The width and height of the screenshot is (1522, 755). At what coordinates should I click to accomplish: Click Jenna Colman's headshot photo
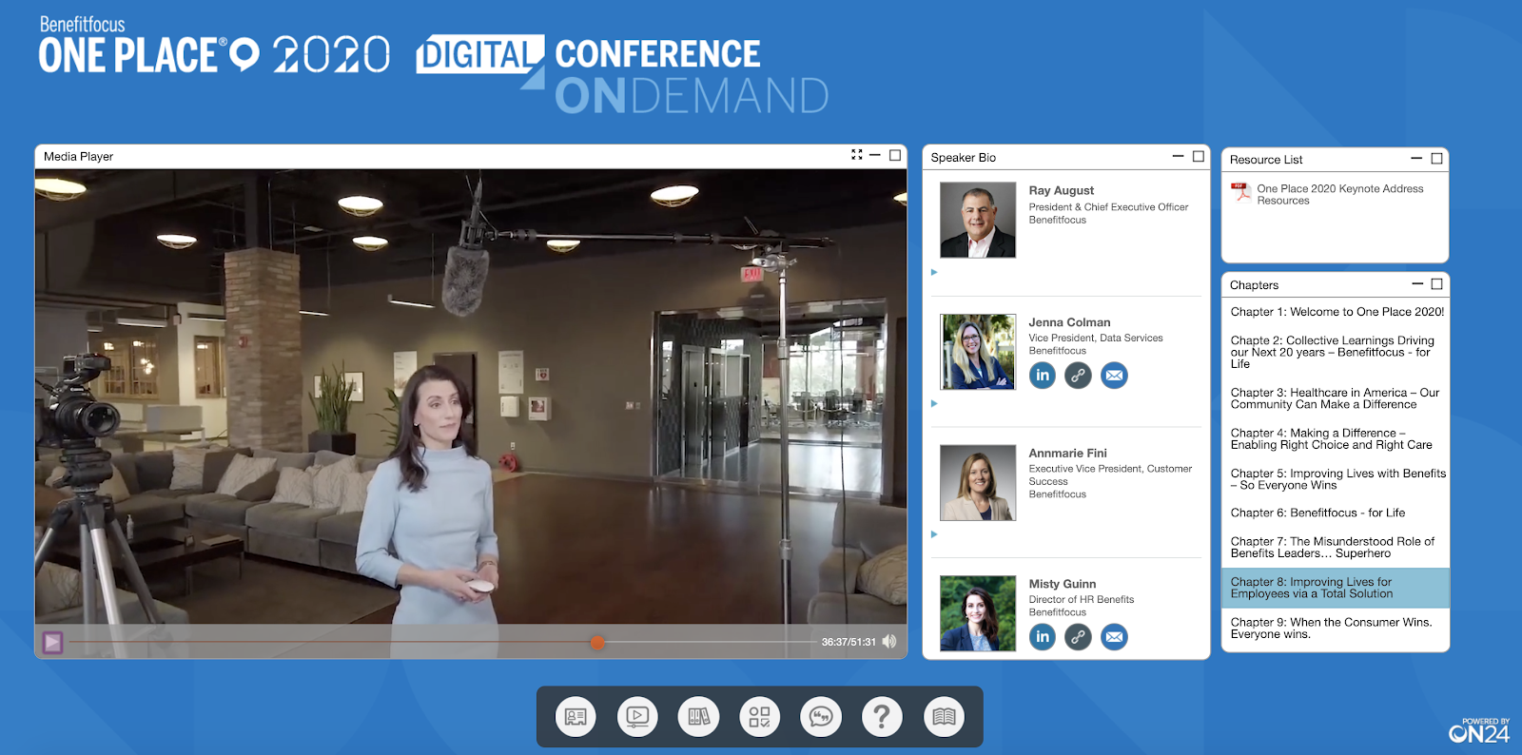tap(978, 352)
